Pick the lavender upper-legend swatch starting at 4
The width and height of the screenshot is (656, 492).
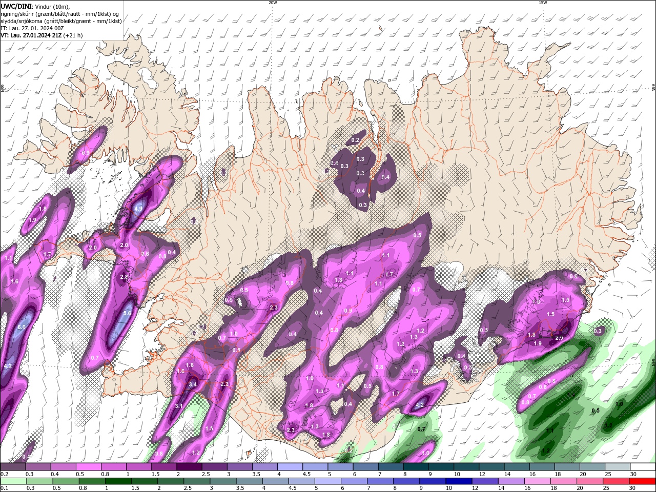click(290, 467)
